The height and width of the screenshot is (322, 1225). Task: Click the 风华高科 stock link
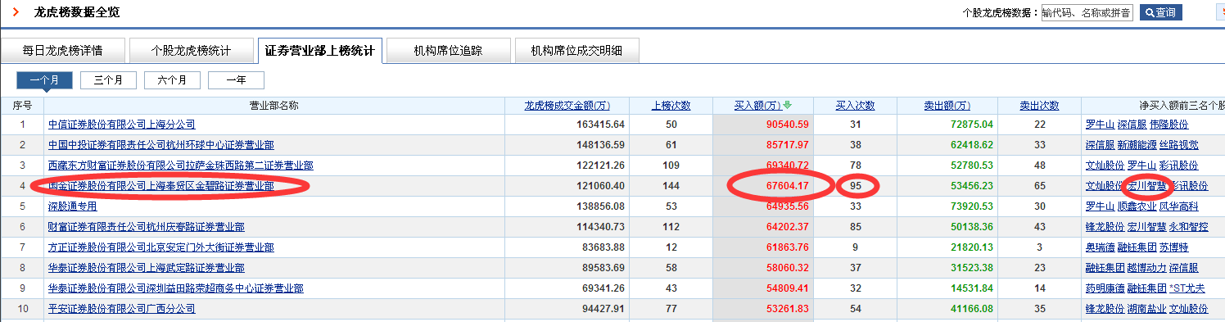click(1179, 206)
